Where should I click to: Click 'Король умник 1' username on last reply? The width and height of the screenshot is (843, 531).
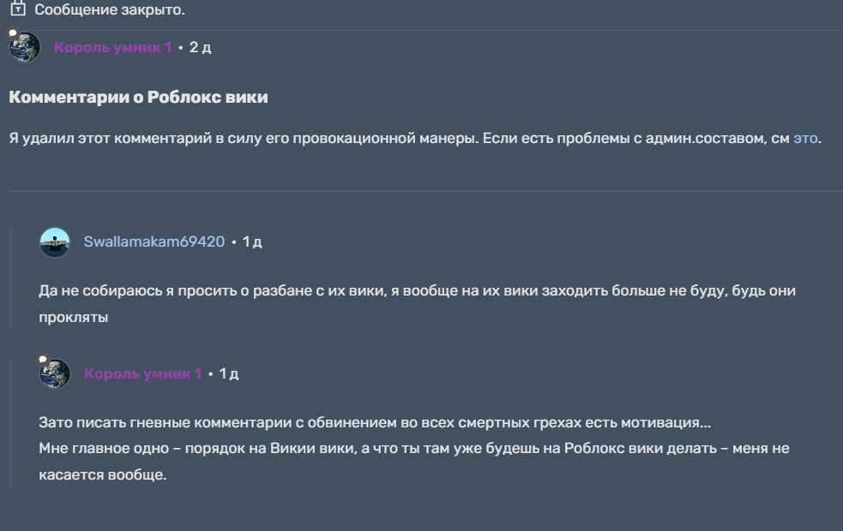click(x=143, y=374)
